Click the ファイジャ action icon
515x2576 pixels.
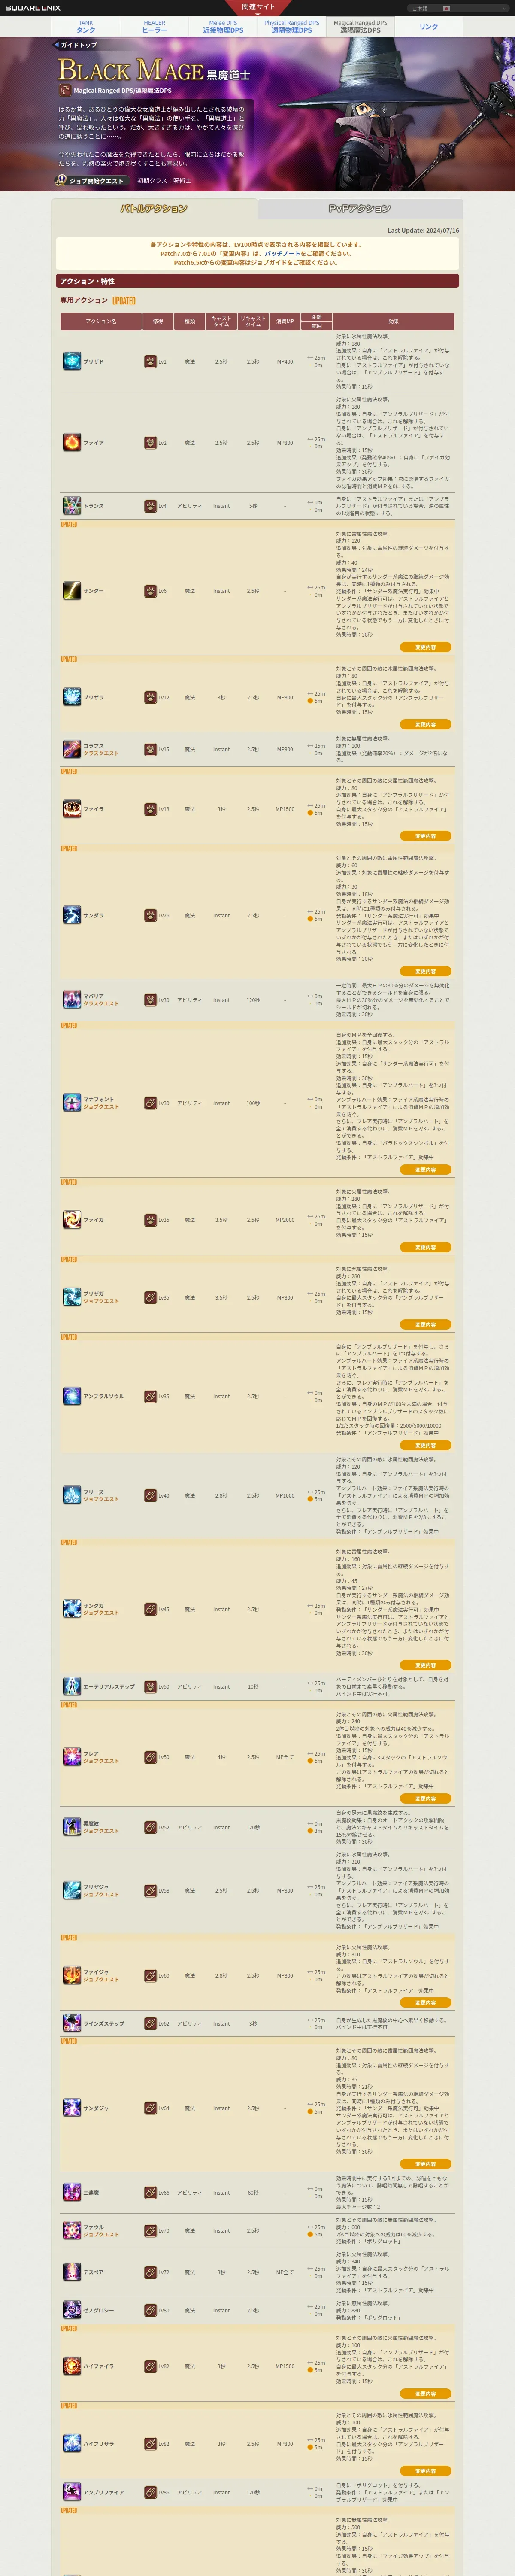click(x=72, y=1975)
